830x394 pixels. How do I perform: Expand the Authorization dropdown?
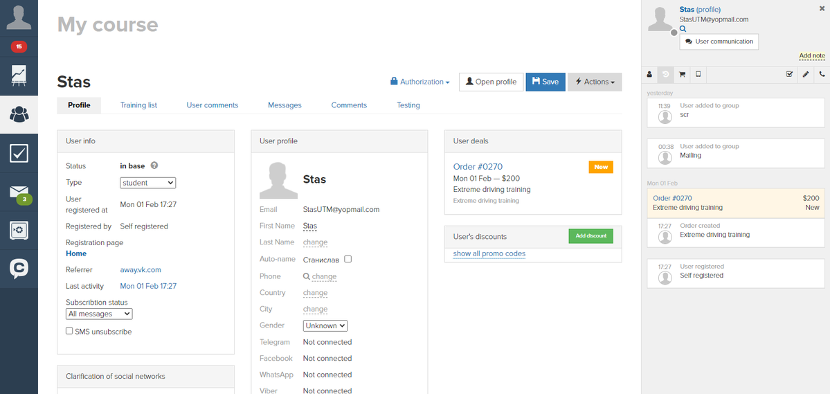tap(419, 82)
